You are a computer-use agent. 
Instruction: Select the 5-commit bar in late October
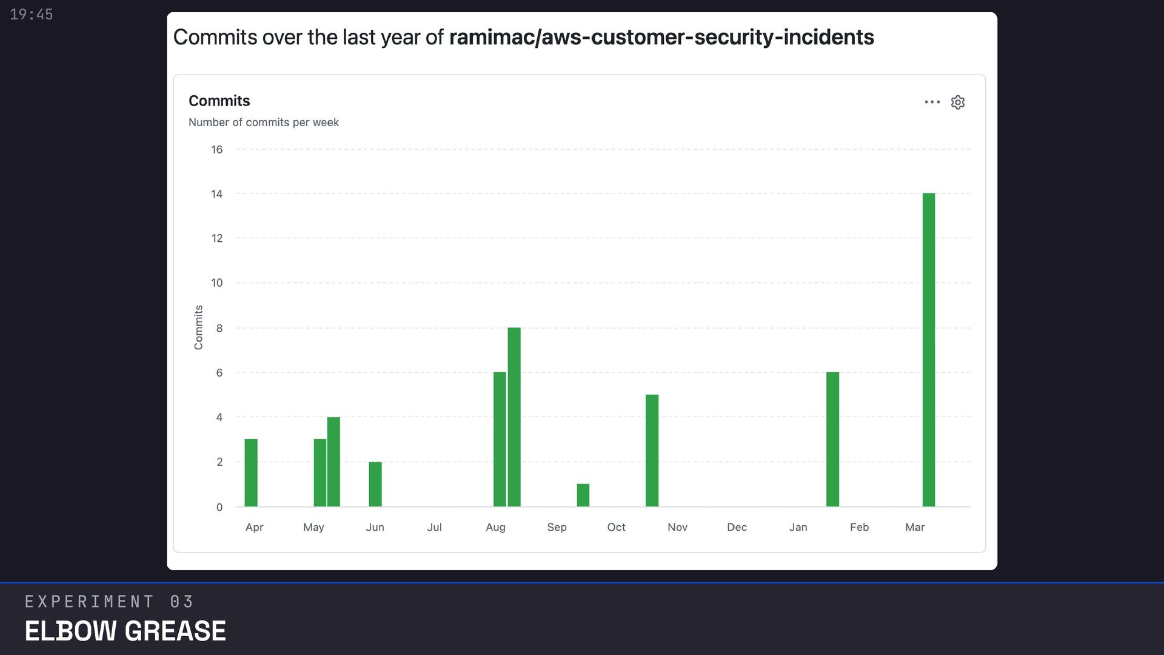[652, 451]
